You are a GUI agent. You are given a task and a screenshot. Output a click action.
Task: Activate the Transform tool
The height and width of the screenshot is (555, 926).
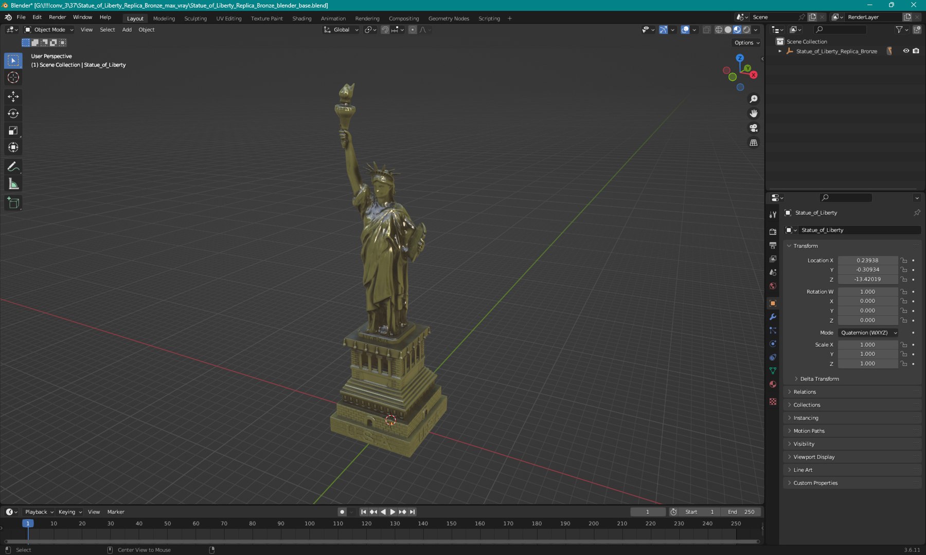(x=13, y=147)
